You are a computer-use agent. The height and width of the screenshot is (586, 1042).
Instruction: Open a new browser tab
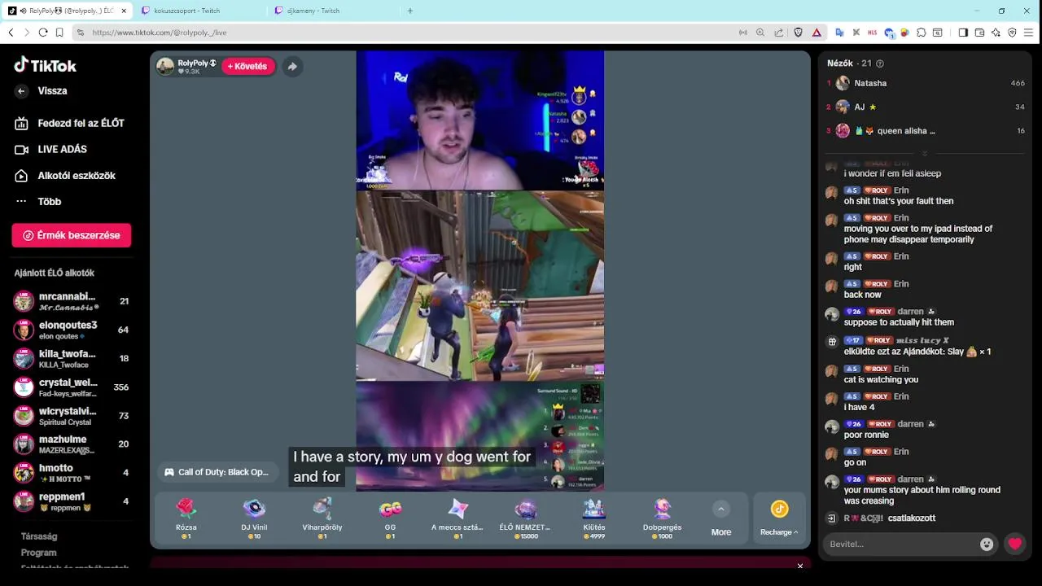(410, 11)
